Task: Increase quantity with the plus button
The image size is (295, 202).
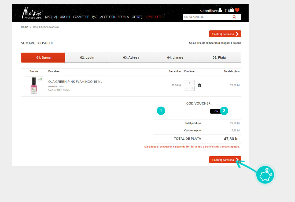Action: (x=192, y=88)
